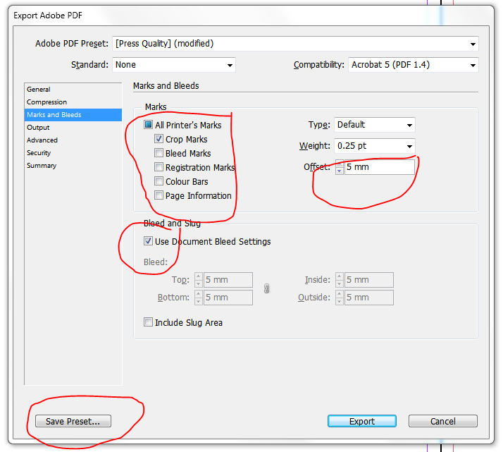Image resolution: width=503 pixels, height=452 pixels.
Task: Open the marks Weight dropdown
Action: [375, 146]
